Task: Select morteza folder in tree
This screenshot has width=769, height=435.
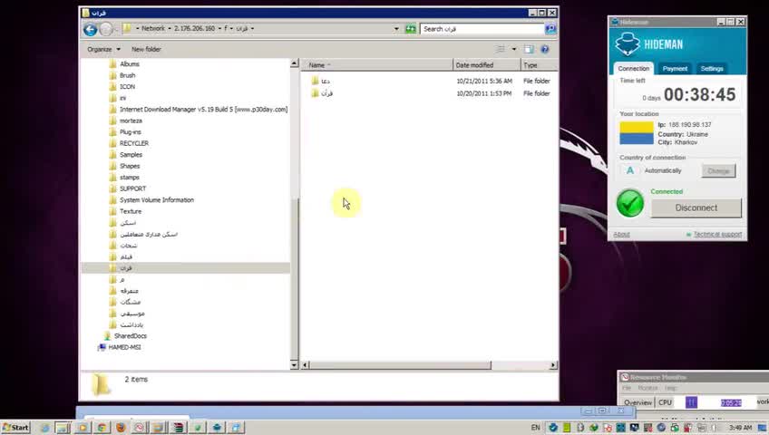Action: tap(131, 121)
